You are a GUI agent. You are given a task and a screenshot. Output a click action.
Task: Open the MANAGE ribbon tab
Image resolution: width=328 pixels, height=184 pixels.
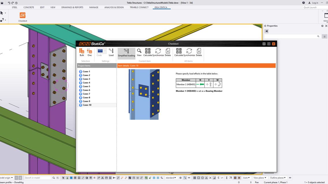[x=94, y=7]
